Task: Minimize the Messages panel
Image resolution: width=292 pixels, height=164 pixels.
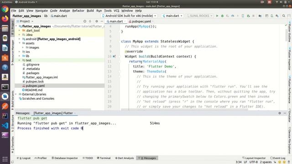Action: (285, 113)
